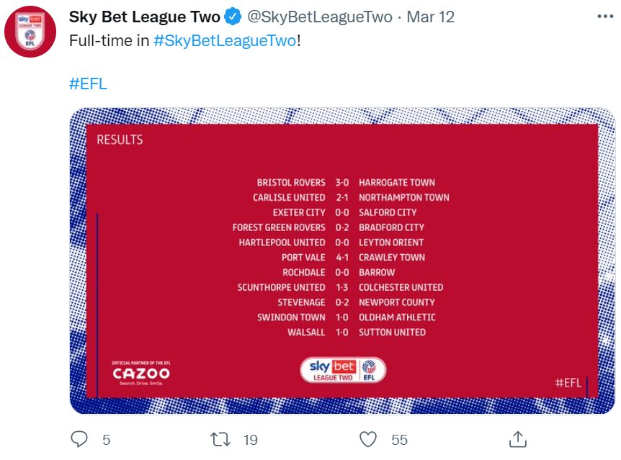
Task: Open the three-dot more options menu
Action: (605, 17)
